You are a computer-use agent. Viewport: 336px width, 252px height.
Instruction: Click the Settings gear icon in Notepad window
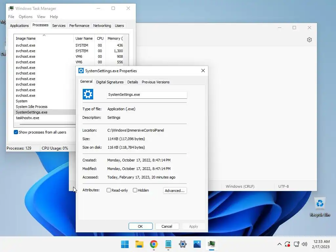[309, 40]
